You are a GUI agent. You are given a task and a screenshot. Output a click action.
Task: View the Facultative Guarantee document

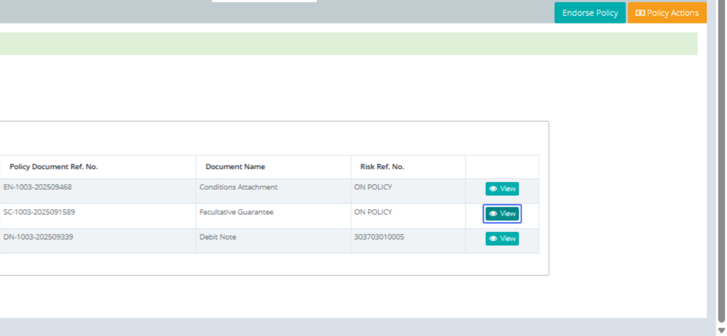(x=502, y=214)
